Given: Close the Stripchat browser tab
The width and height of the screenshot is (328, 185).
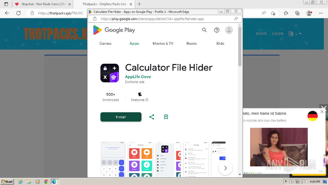Looking at the screenshot, I should point(69,4).
